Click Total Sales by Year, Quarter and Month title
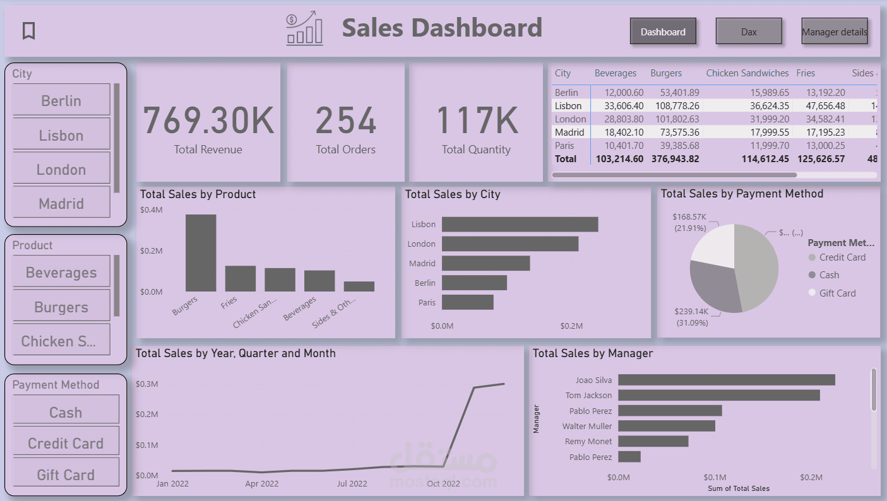 pyautogui.click(x=235, y=353)
